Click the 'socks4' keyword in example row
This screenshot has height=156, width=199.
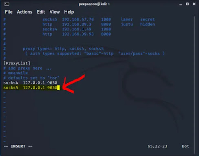[50, 29]
